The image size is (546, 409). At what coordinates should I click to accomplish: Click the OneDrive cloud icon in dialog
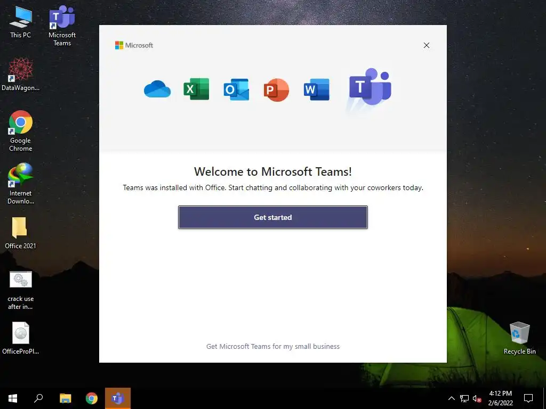pos(157,89)
